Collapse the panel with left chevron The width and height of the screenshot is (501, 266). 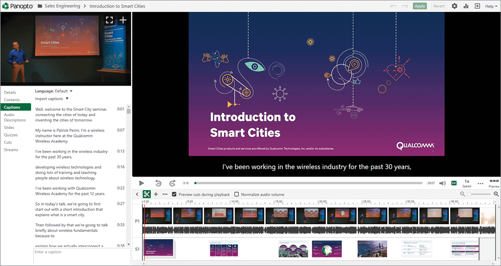137,194
